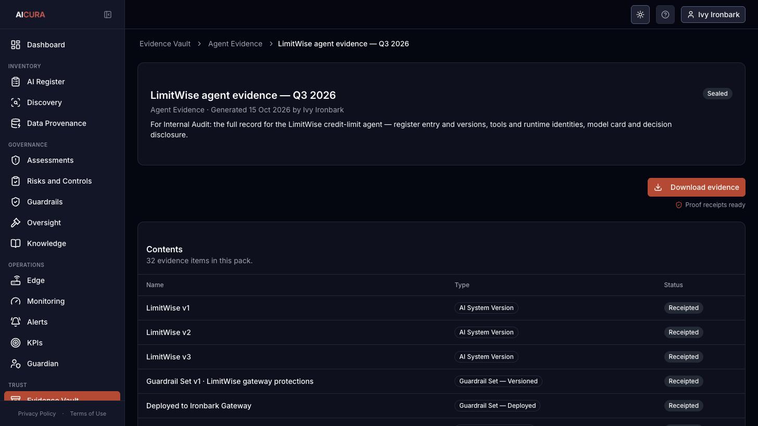The height and width of the screenshot is (426, 758).
Task: Select the LimitWise v1 row name
Action: click(x=168, y=308)
